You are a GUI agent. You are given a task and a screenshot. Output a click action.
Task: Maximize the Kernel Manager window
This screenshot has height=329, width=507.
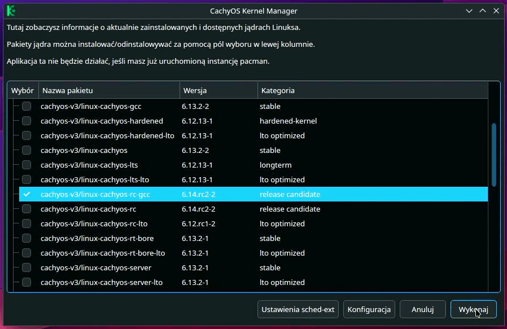(482, 11)
